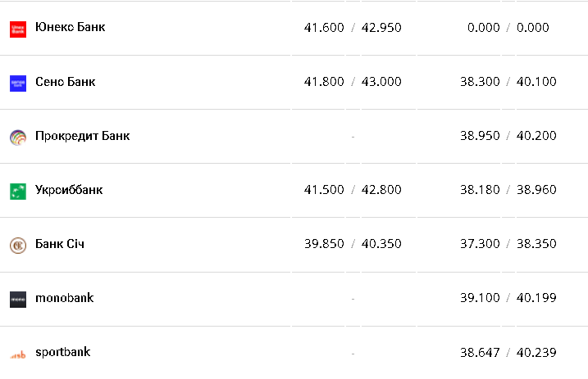Click the Банк Січ circular logo
The image size is (588, 379).
tap(18, 245)
